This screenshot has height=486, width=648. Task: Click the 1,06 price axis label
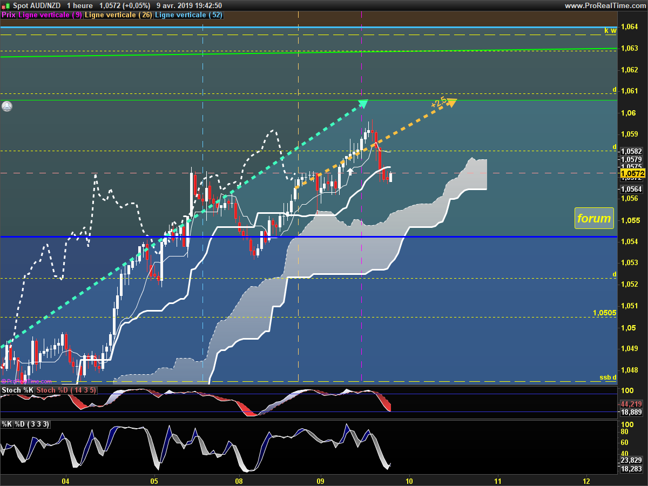627,113
